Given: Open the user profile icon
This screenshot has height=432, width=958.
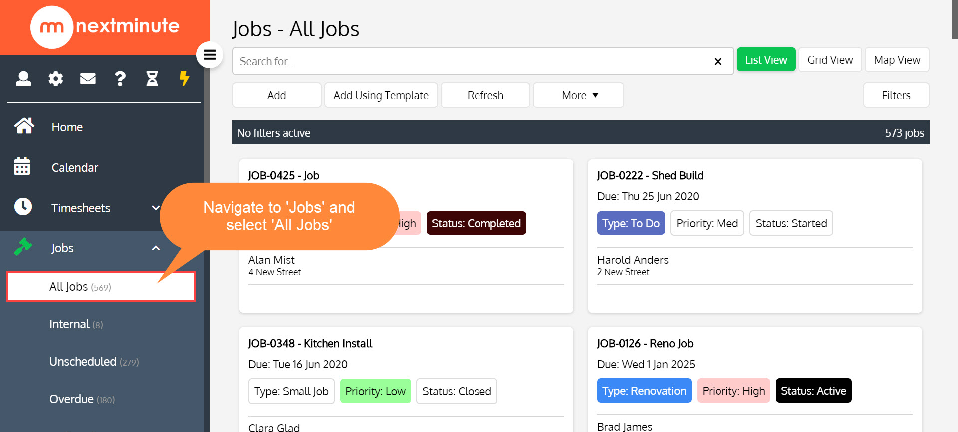Looking at the screenshot, I should click(23, 79).
